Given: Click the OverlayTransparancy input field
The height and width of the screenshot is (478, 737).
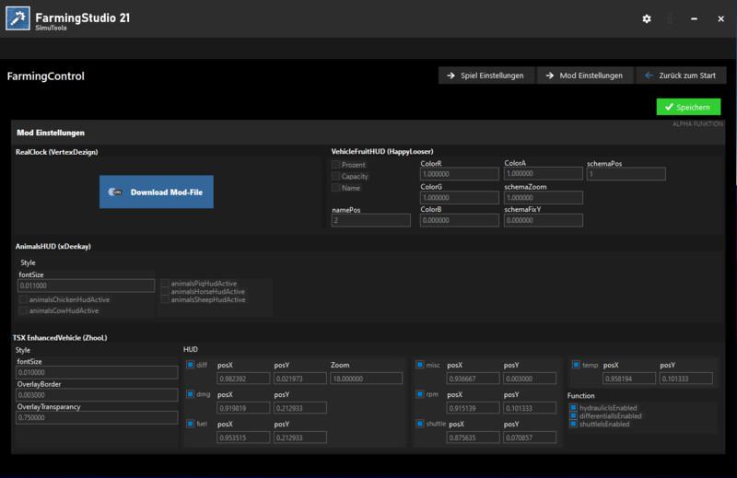Looking at the screenshot, I should click(97, 418).
